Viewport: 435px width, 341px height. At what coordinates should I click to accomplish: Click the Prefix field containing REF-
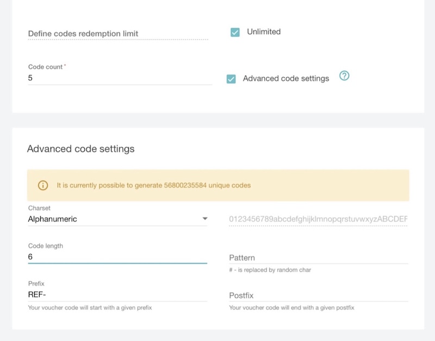point(117,294)
